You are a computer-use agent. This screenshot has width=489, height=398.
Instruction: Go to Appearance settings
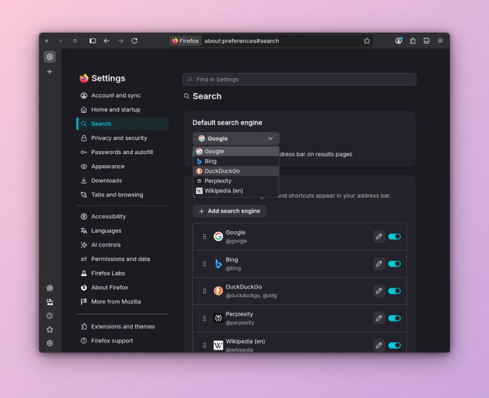click(122, 166)
